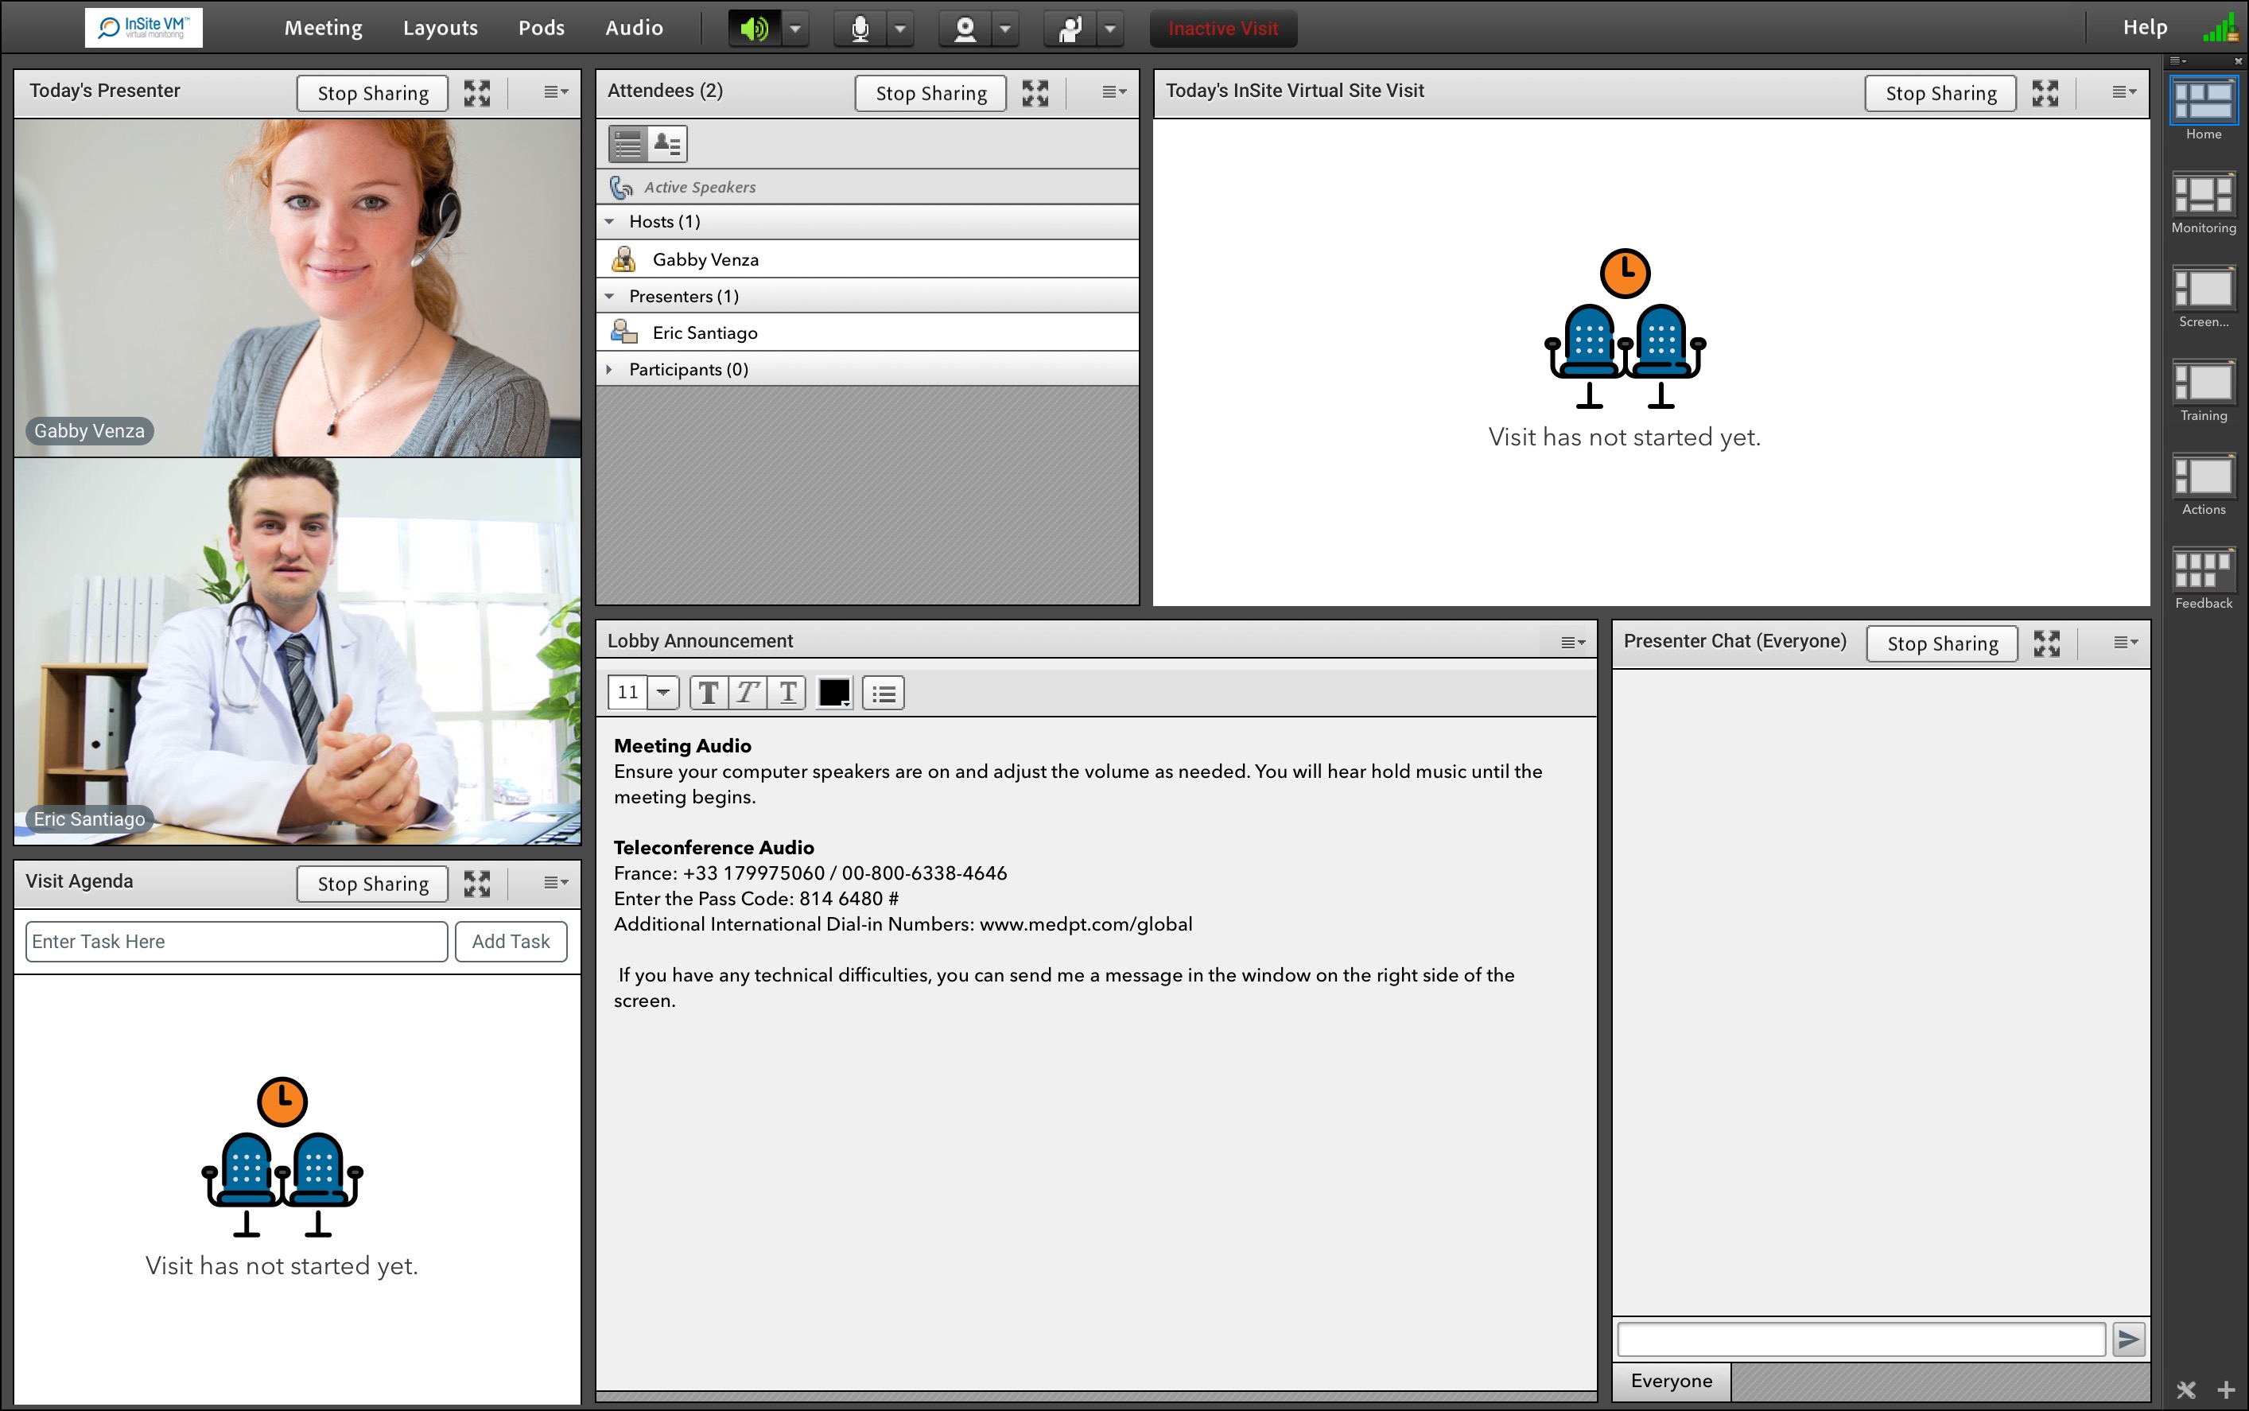Open InSite Virtual Site Visit pod options
The width and height of the screenshot is (2249, 1411).
point(2124,91)
